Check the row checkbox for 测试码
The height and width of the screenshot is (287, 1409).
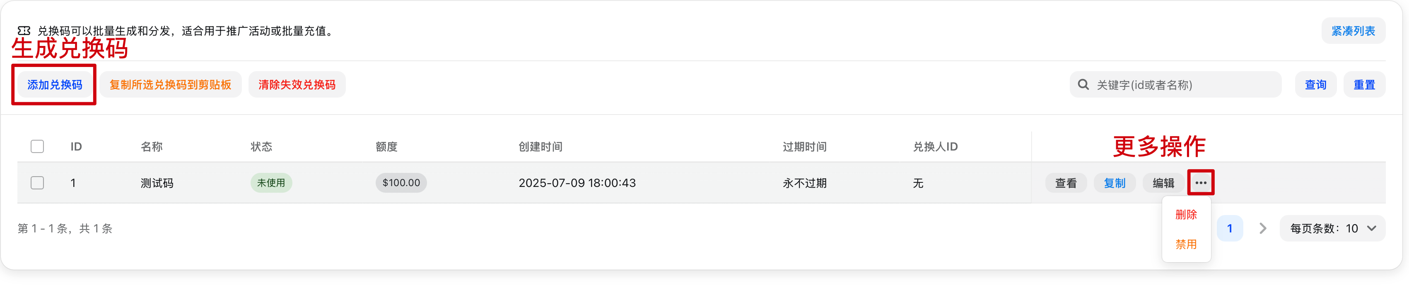coord(37,183)
